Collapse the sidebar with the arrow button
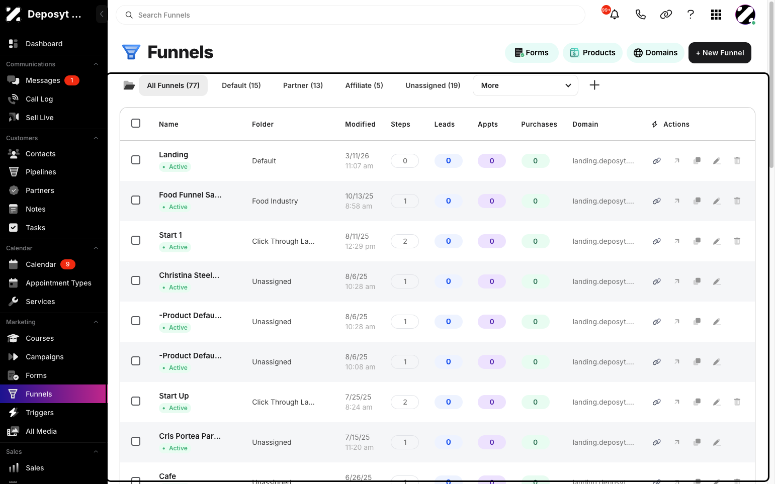Viewport: 775px width, 484px height. tap(102, 14)
